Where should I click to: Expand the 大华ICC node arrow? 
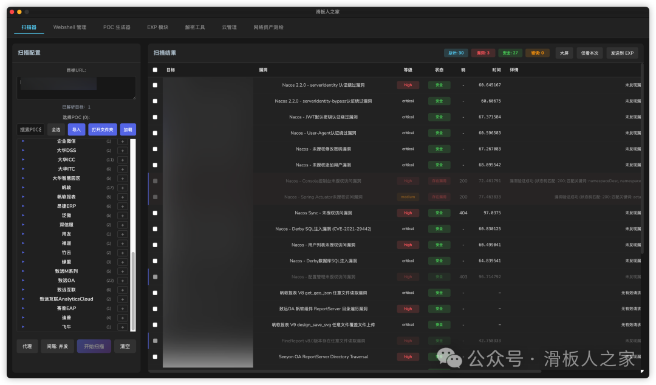(x=23, y=160)
